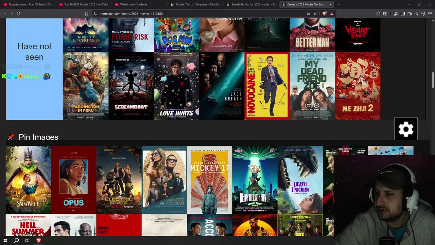The width and height of the screenshot is (435, 245).
Task: Select The Electric State poster
Action: (x=119, y=180)
